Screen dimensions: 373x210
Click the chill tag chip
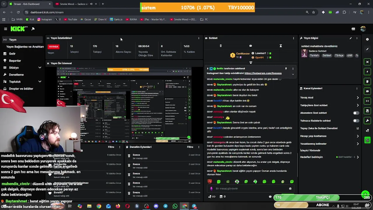click(x=349, y=55)
